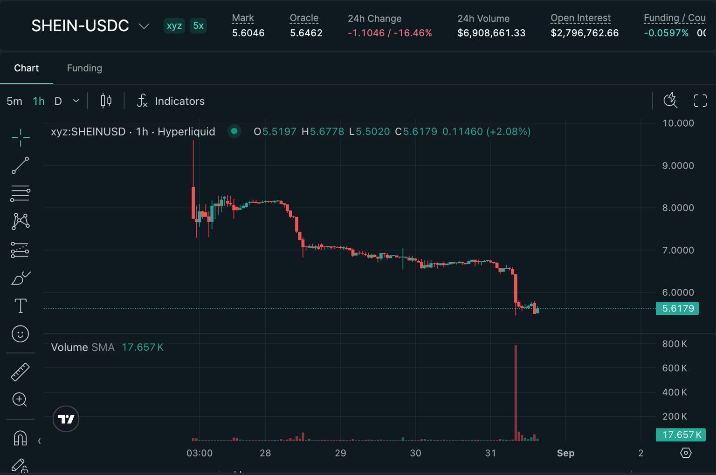716x475 pixels.
Task: Switch to the Funding tab
Action: 84,68
